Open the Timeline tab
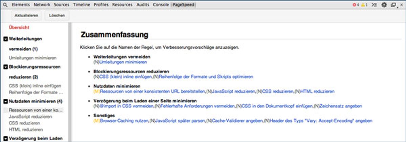 [82, 5]
